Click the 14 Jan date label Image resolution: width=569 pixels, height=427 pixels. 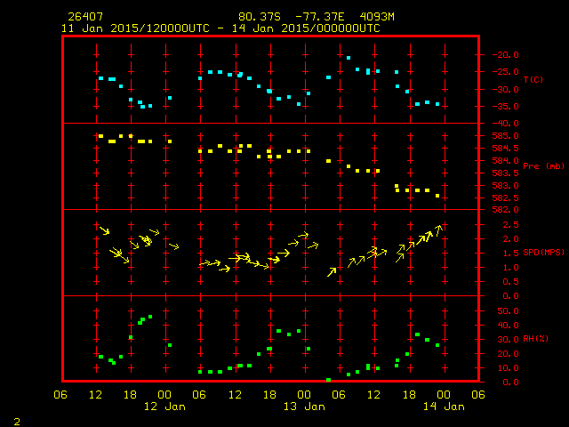click(x=444, y=407)
